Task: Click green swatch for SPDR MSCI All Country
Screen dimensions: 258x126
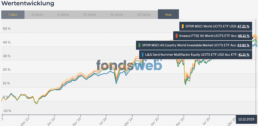Action: pos(139,45)
